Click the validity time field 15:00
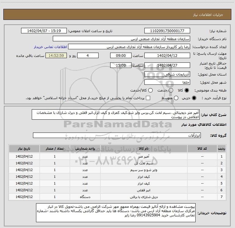The width and height of the screenshot is (235, 228). click(121, 65)
